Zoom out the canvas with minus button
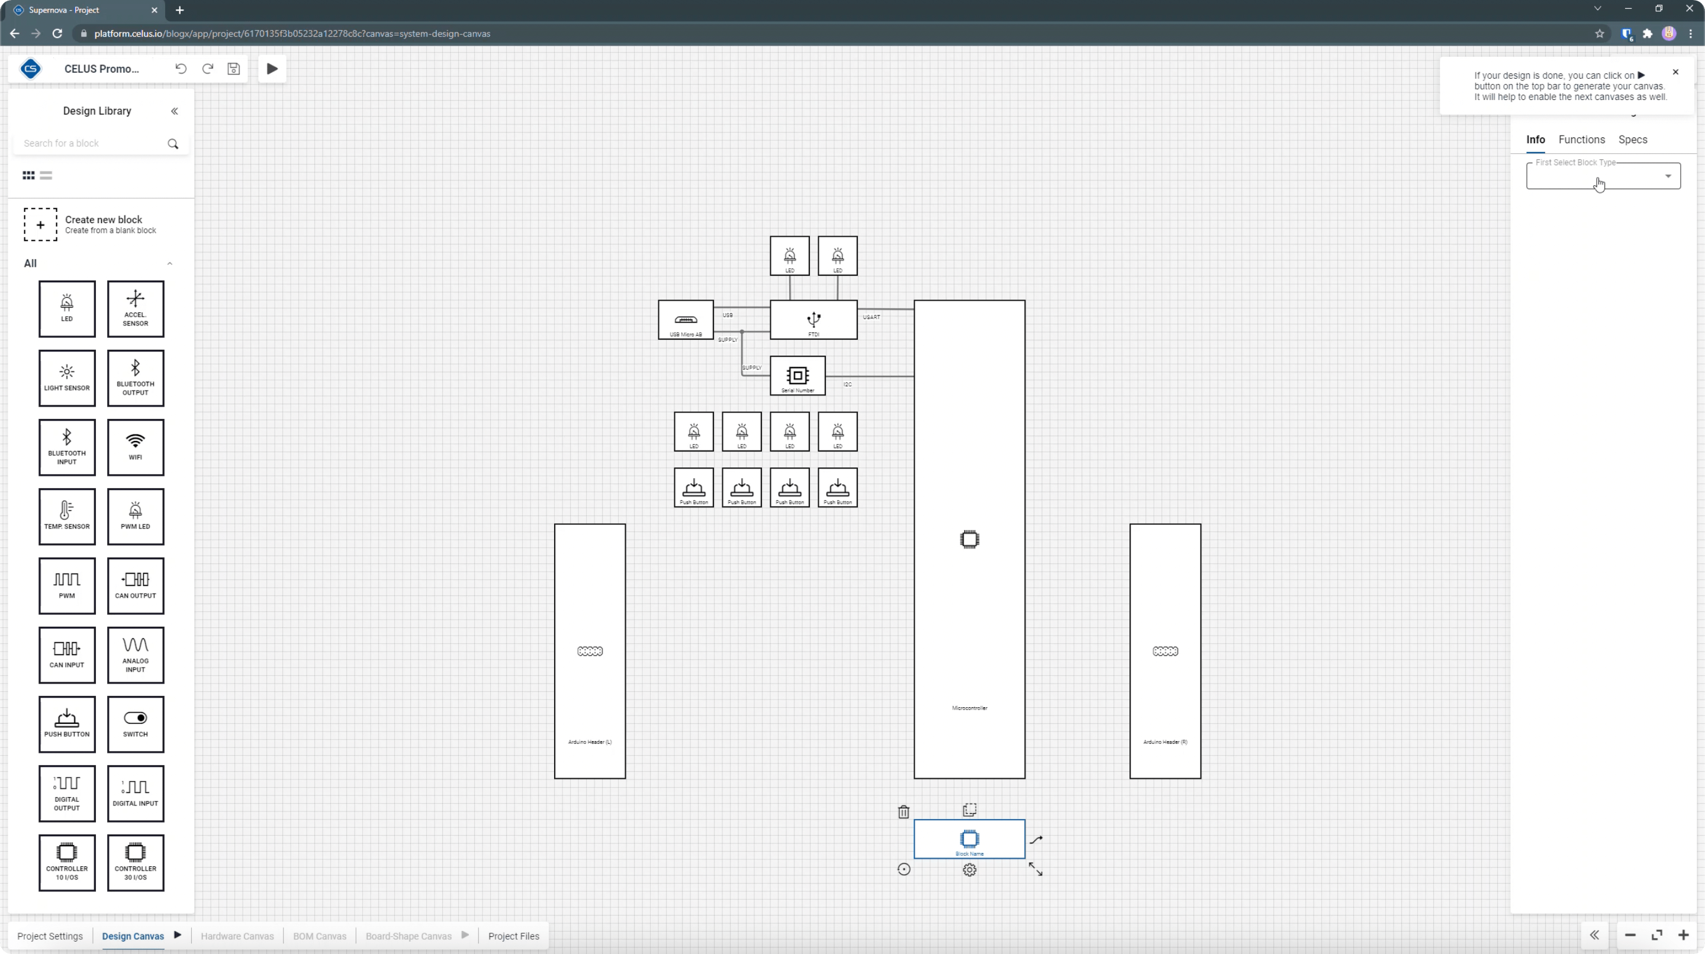 [x=1630, y=936]
